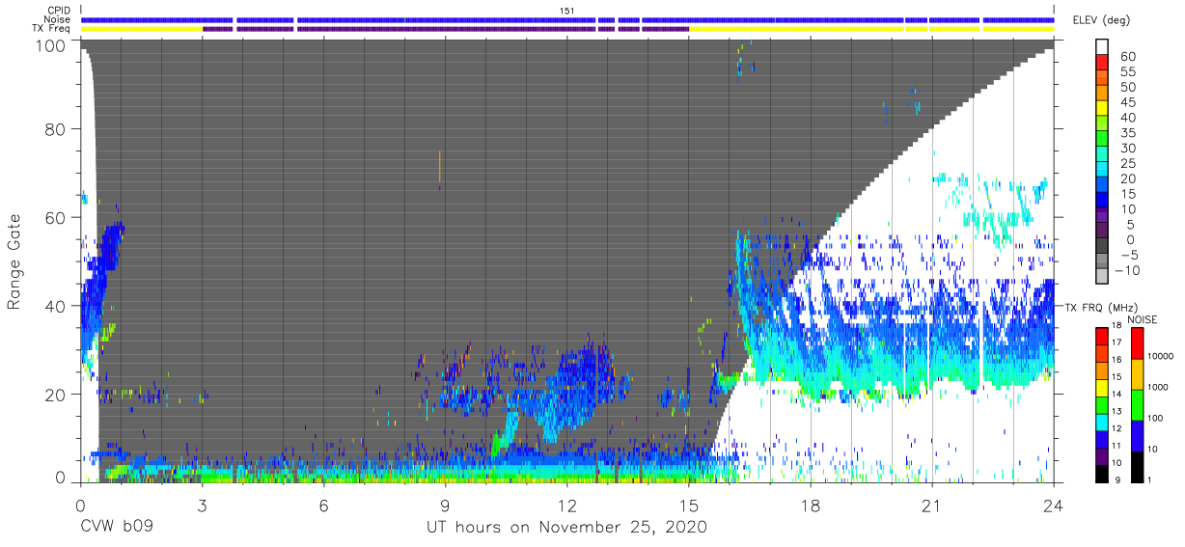Image resolution: width=1185 pixels, height=547 pixels.
Task: Pick the black bottom segment of TX frequency bar
Action: (1101, 472)
